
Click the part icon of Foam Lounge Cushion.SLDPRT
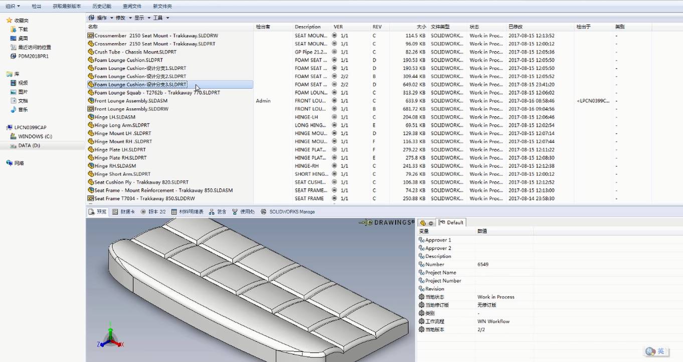(x=91, y=60)
